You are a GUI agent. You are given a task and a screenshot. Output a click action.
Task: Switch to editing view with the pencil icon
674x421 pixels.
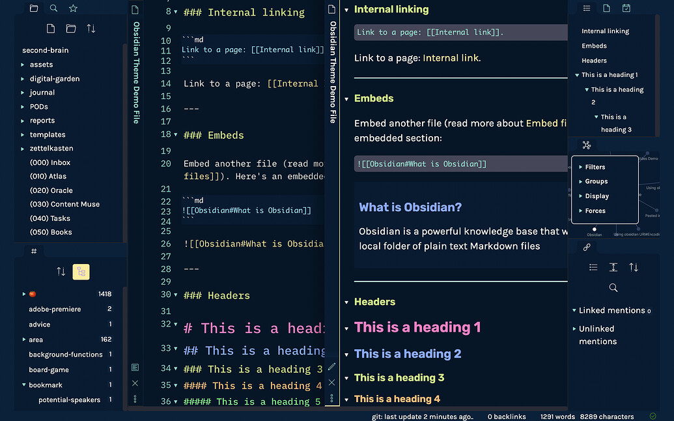(x=332, y=366)
